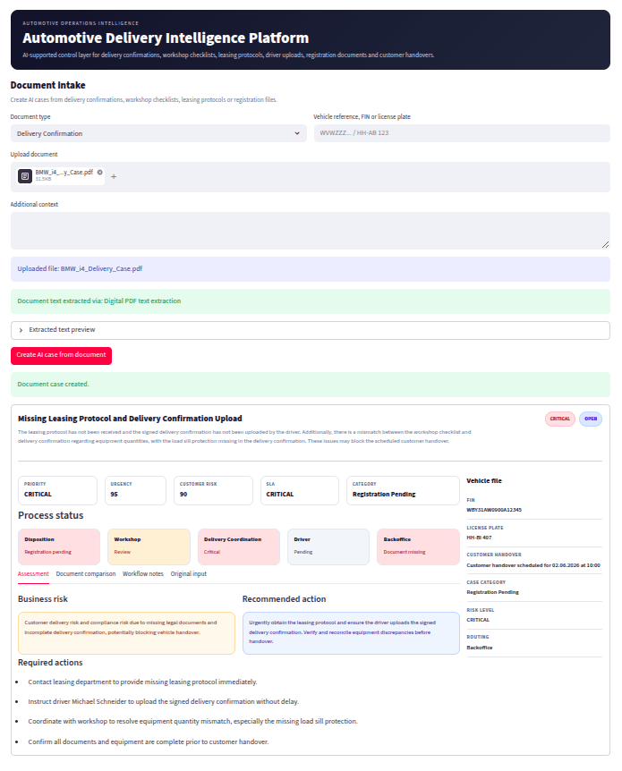The width and height of the screenshot is (622, 771).
Task: Click the 'Contact leasing department' required action
Action: coord(142,682)
